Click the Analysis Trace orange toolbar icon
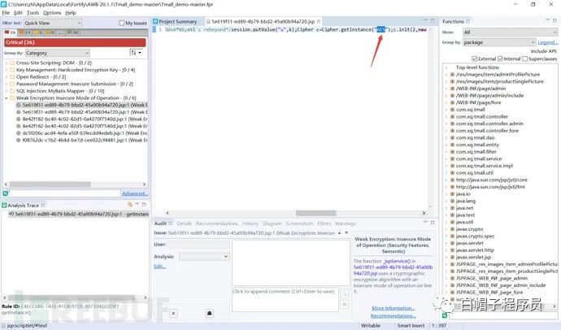This screenshot has height=330, width=561. 130,205
